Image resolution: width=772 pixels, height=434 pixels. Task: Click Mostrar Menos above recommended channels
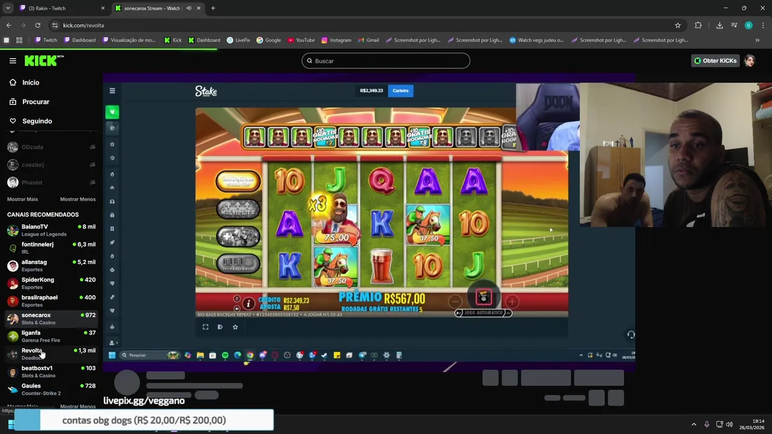(x=78, y=200)
